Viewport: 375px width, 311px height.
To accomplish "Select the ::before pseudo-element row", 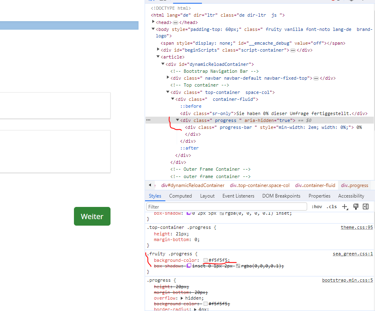I will coord(191,106).
